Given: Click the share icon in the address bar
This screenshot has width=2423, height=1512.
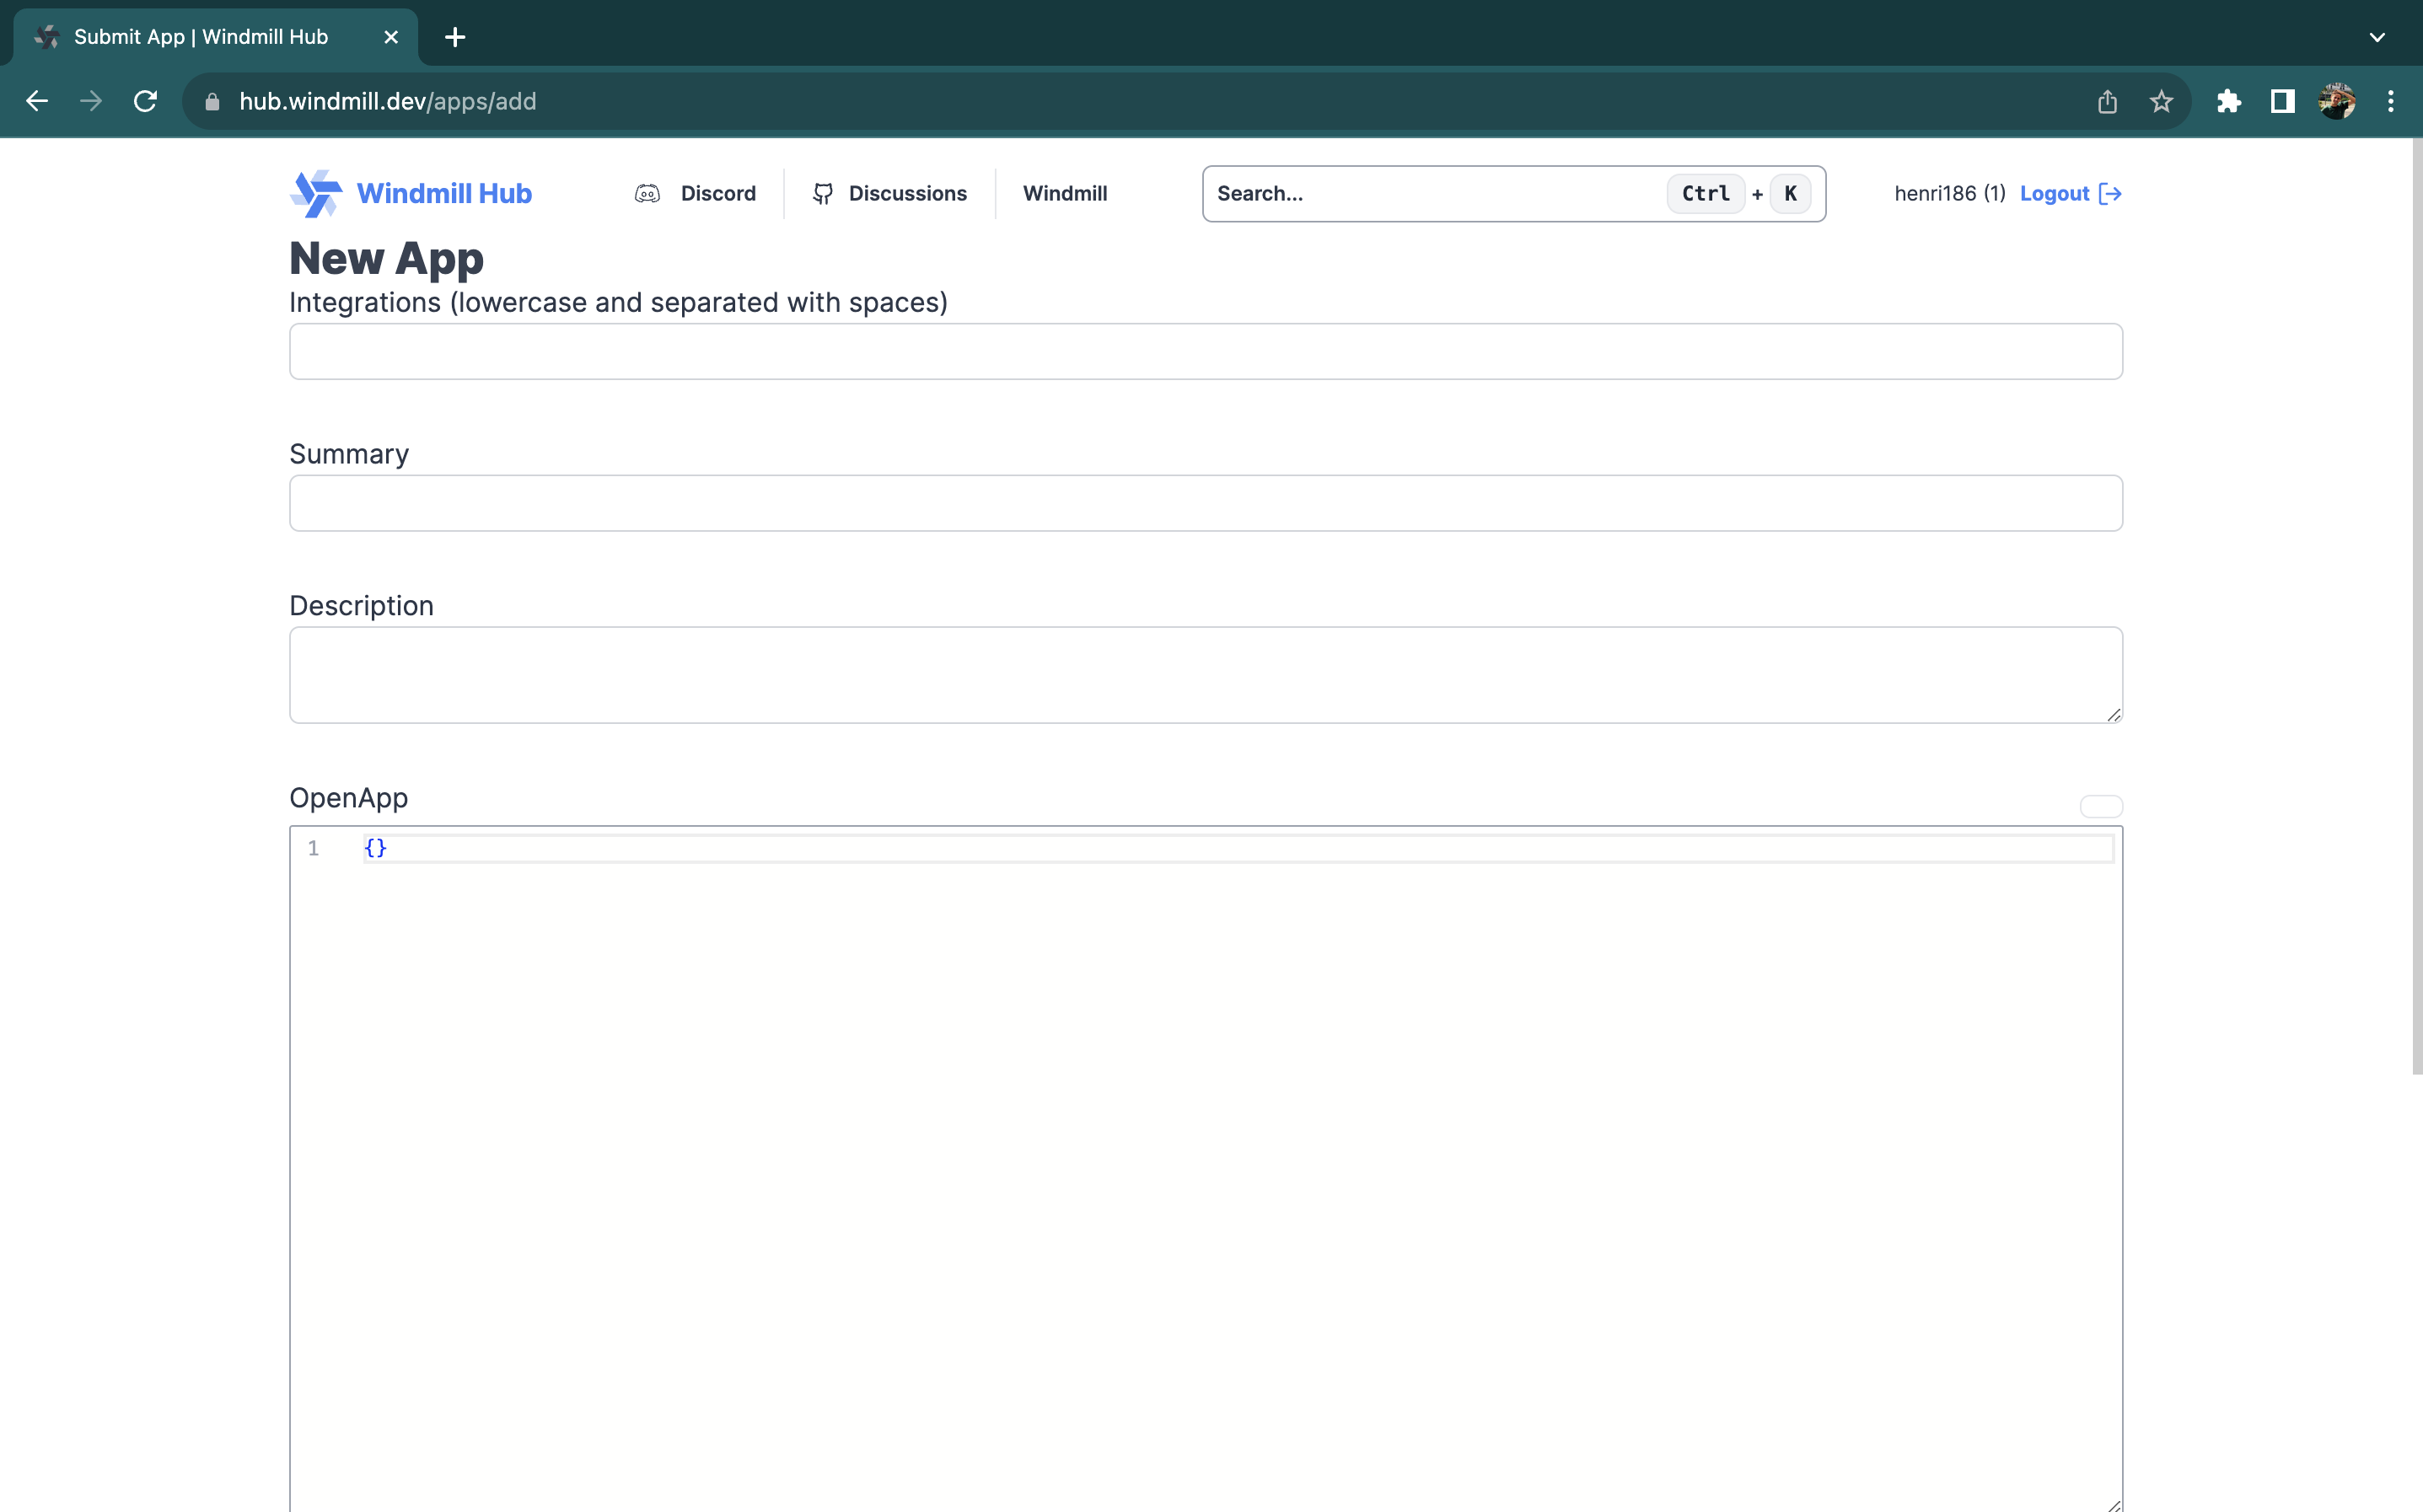Looking at the screenshot, I should [2107, 101].
